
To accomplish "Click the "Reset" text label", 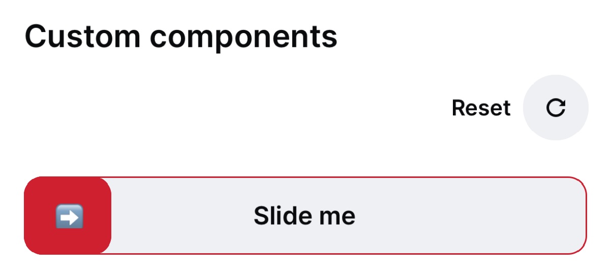I will (481, 108).
